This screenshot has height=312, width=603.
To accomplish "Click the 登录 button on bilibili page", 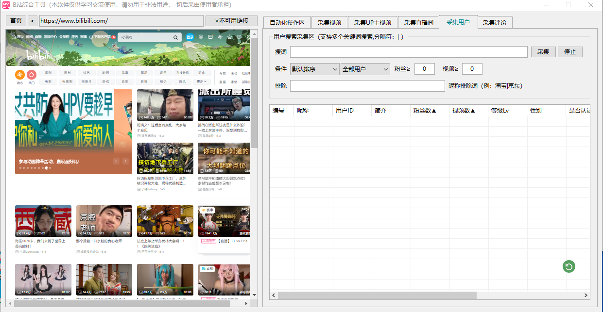I will (190, 37).
